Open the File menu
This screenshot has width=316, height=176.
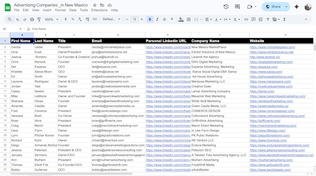(x=17, y=10)
